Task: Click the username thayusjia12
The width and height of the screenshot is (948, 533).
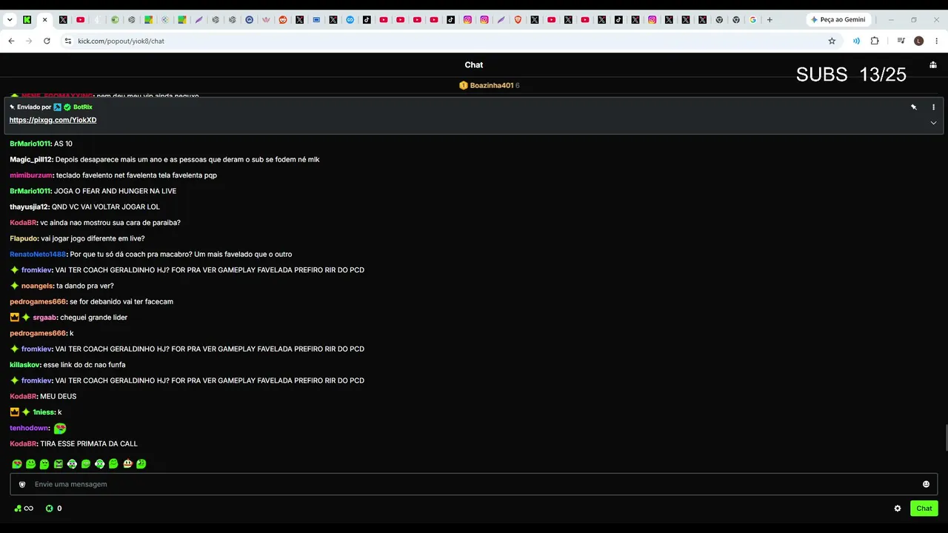Action: click(29, 207)
